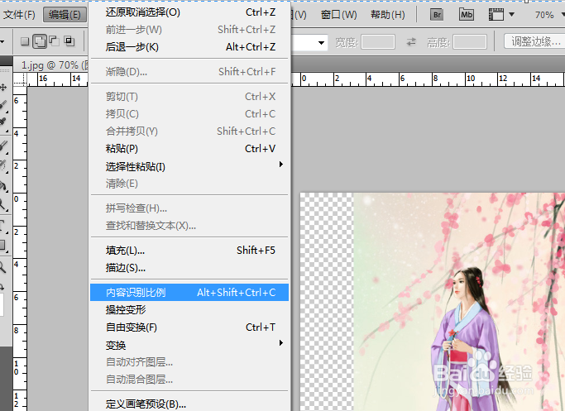Click the greyed 合并拷贝(Y) entry

pos(189,131)
